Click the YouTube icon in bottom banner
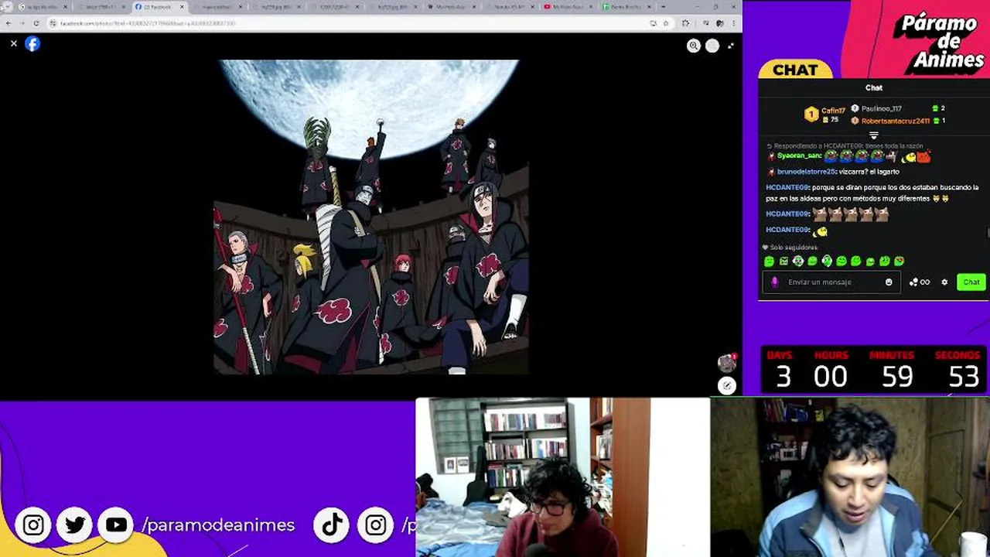 tap(116, 525)
